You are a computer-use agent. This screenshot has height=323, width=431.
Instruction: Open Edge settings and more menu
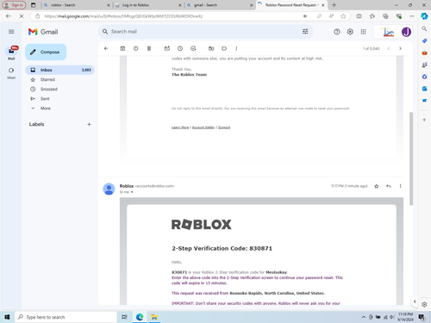[x=412, y=16]
